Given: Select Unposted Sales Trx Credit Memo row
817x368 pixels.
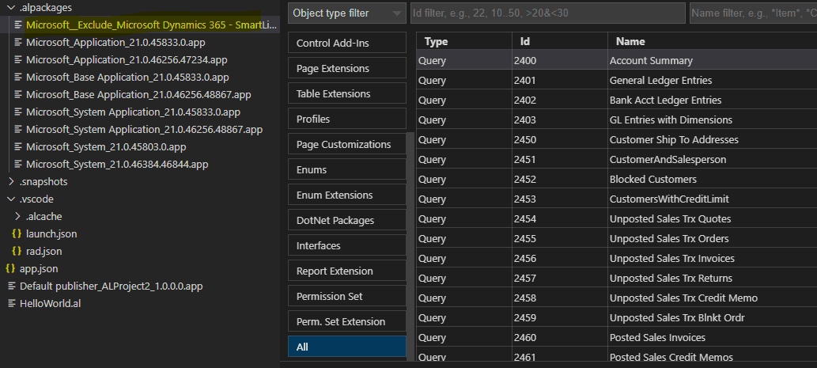Looking at the screenshot, I should 616,298.
